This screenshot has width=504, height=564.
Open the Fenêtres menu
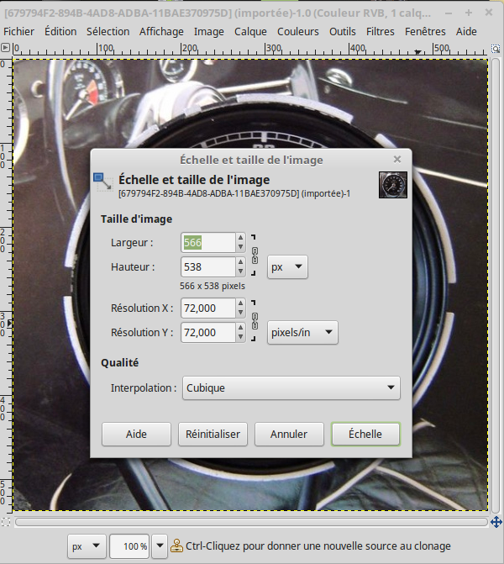tap(425, 32)
